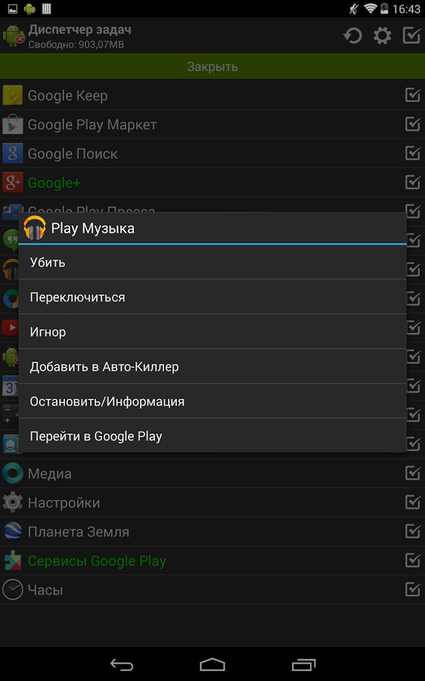Tap the Android home navigation button
425x681 pixels.
(212, 664)
